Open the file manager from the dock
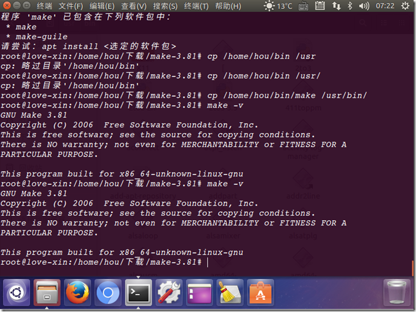The width and height of the screenshot is (416, 312). [x=47, y=293]
